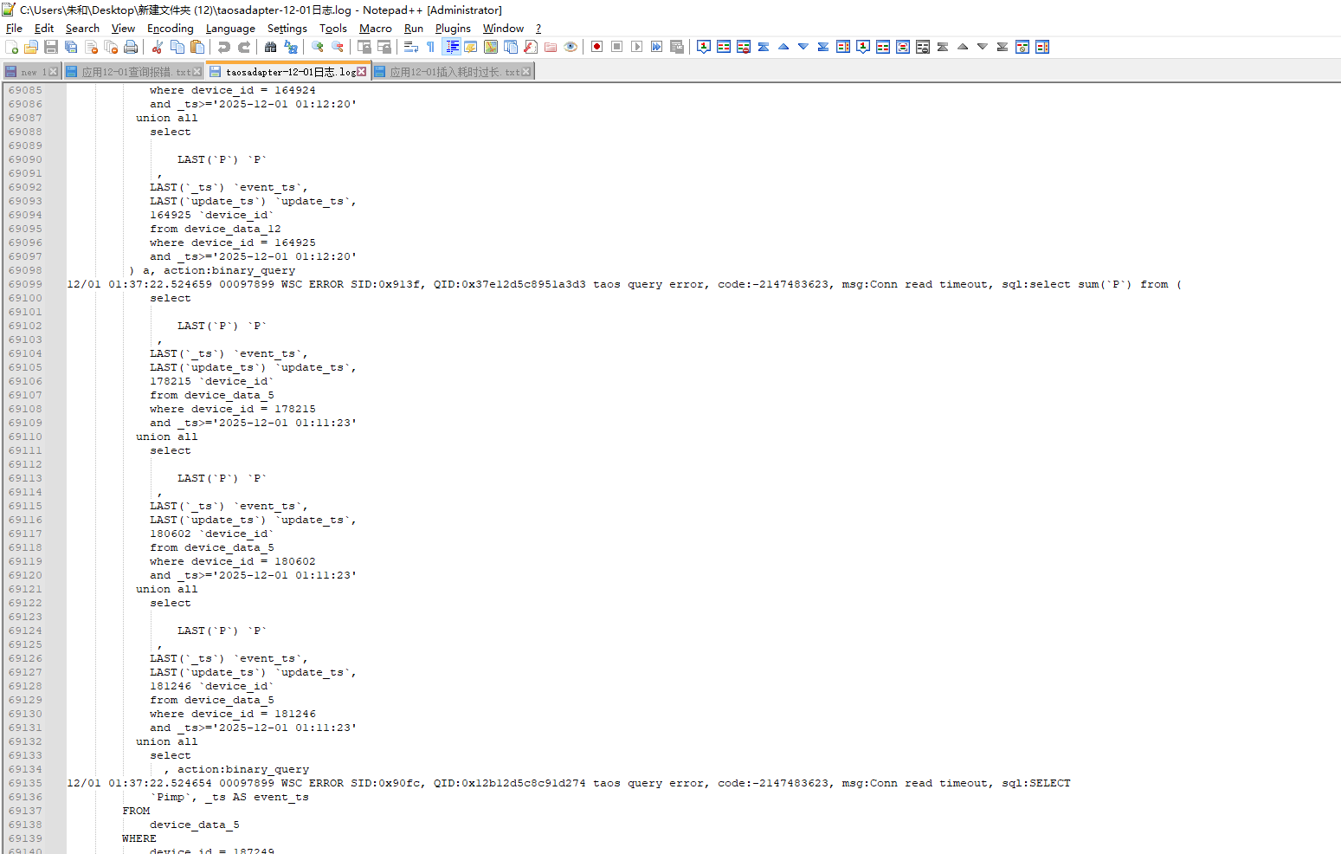Open Find with the binoculars icon
The width and height of the screenshot is (1341, 854).
[x=271, y=47]
